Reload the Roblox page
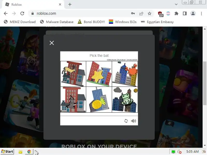This screenshot has height=155, width=207. point(22,13)
